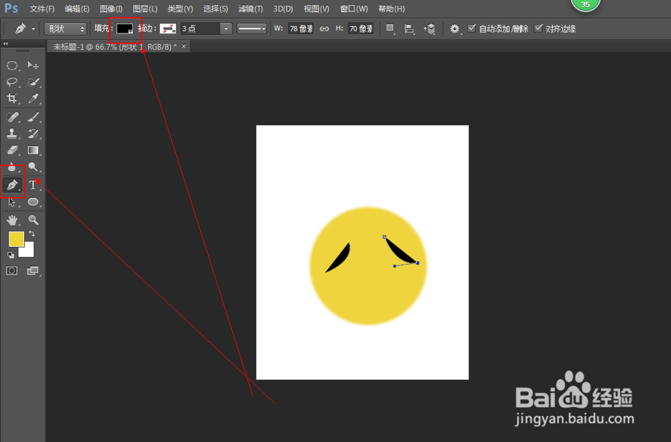The image size is (671, 442).
Task: Select the Zoom tool
Action: pyautogui.click(x=33, y=220)
